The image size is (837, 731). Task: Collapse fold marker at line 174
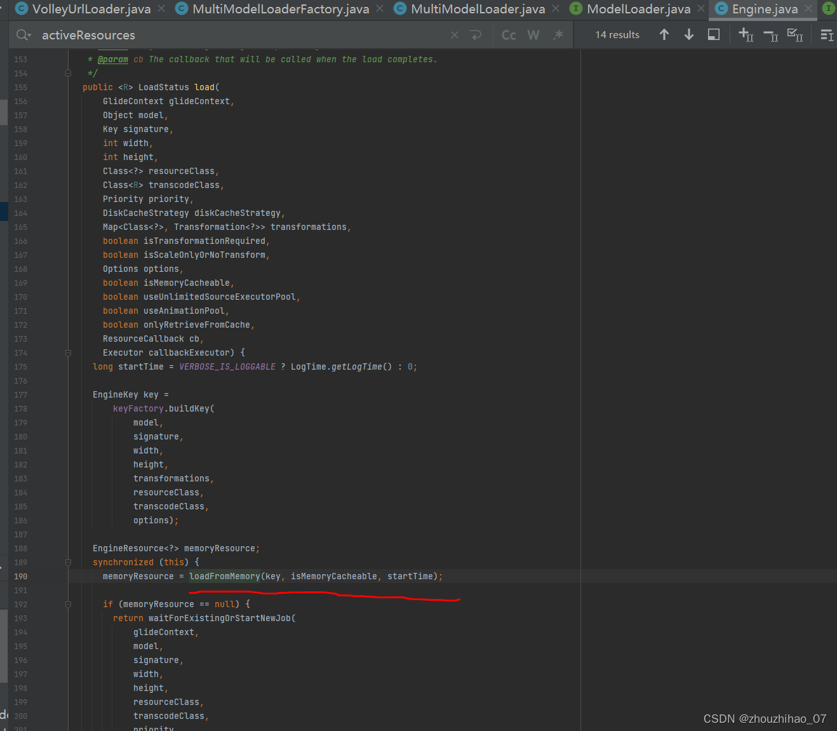(68, 352)
